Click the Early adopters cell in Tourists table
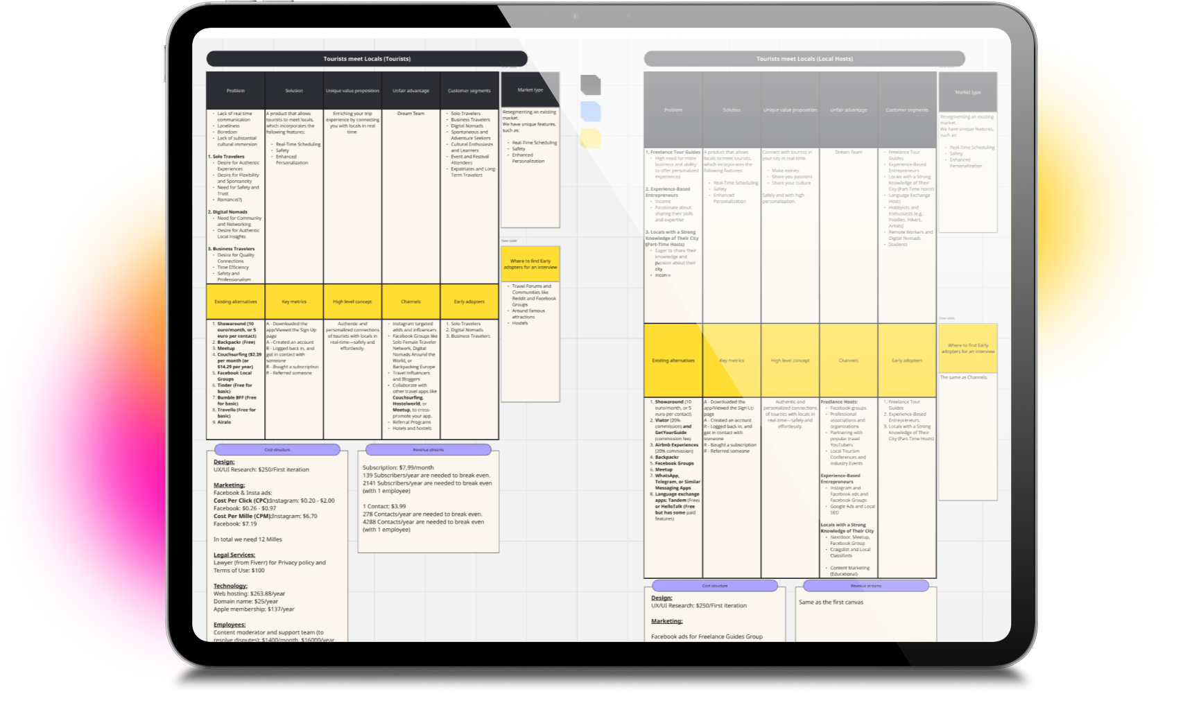The height and width of the screenshot is (703, 1201). coord(469,302)
